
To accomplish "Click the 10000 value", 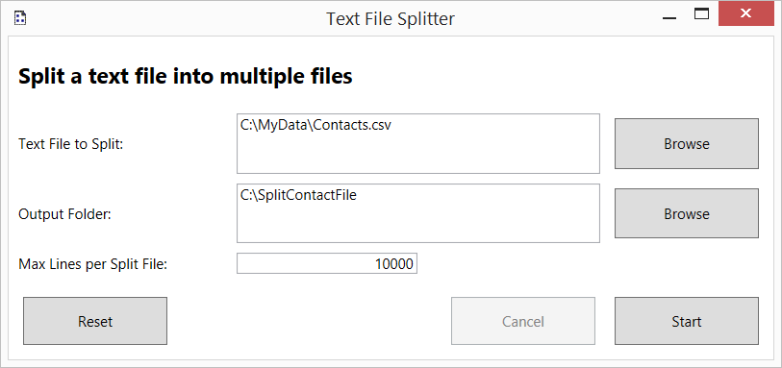I will point(394,264).
